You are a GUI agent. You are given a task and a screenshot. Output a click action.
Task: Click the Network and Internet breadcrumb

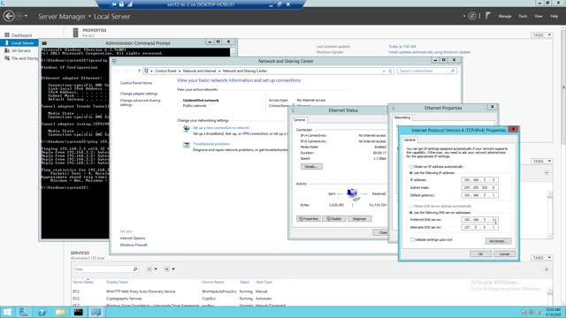pos(199,71)
